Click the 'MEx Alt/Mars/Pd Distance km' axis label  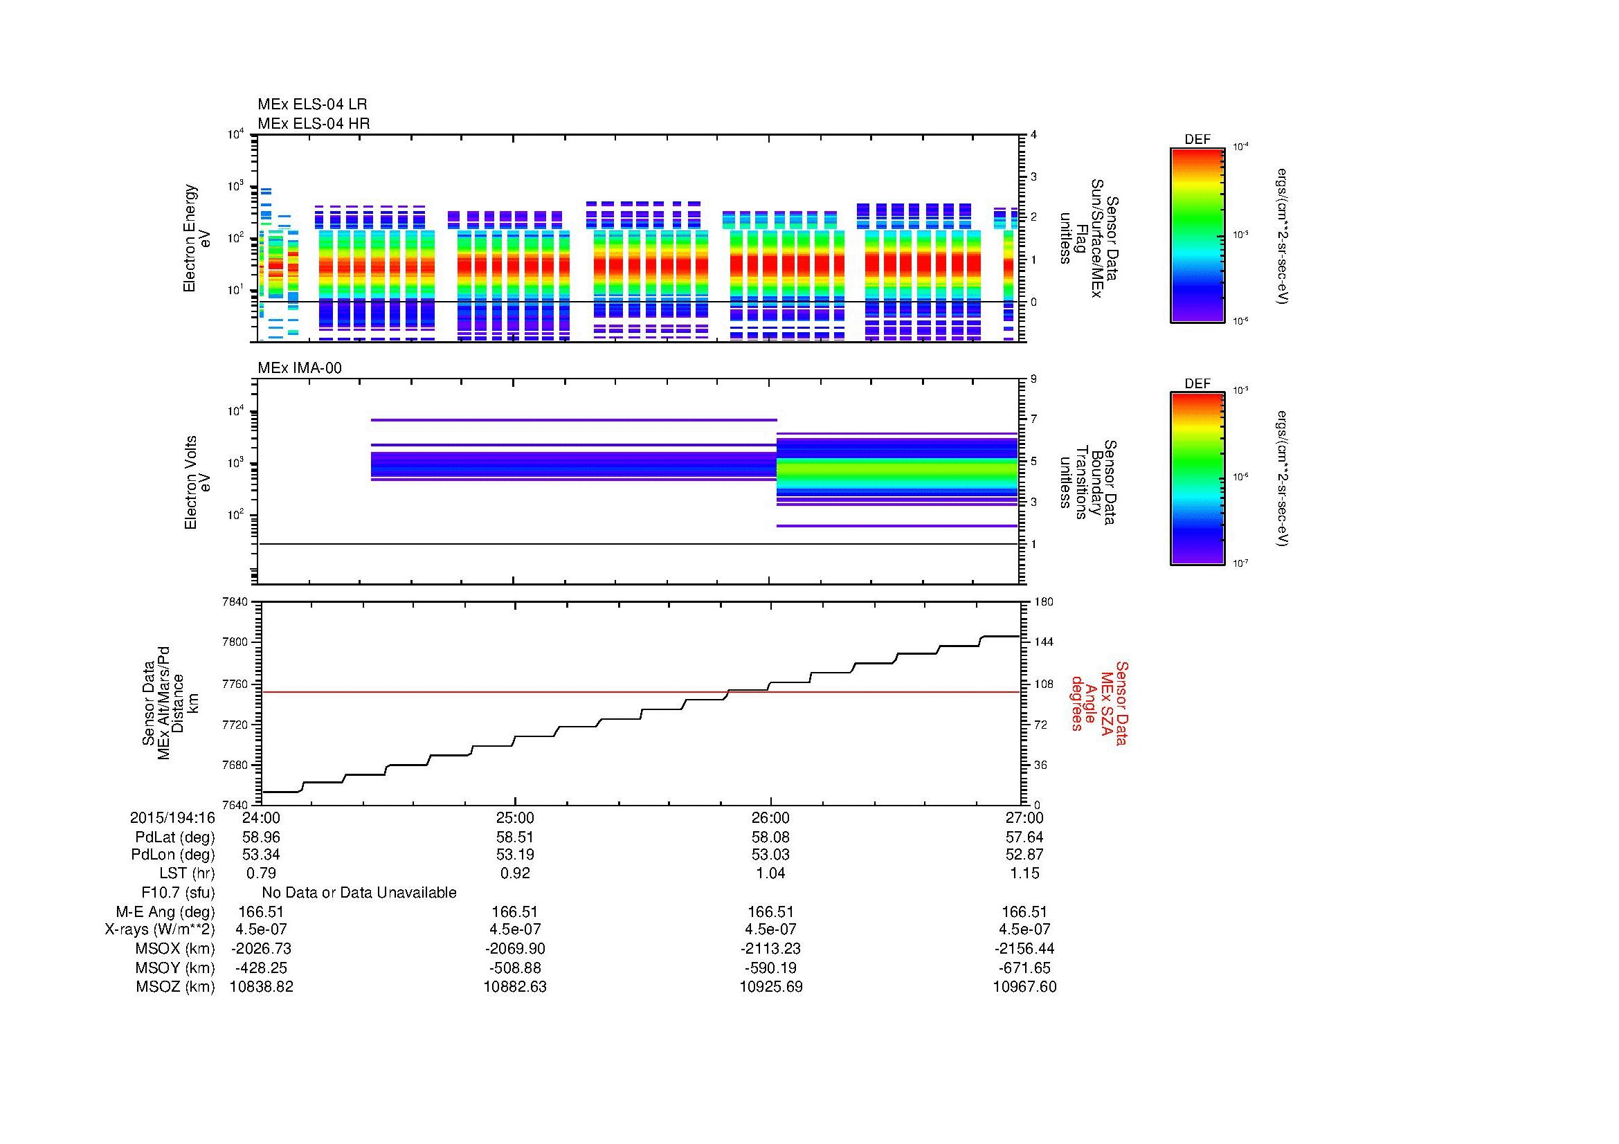(x=170, y=702)
